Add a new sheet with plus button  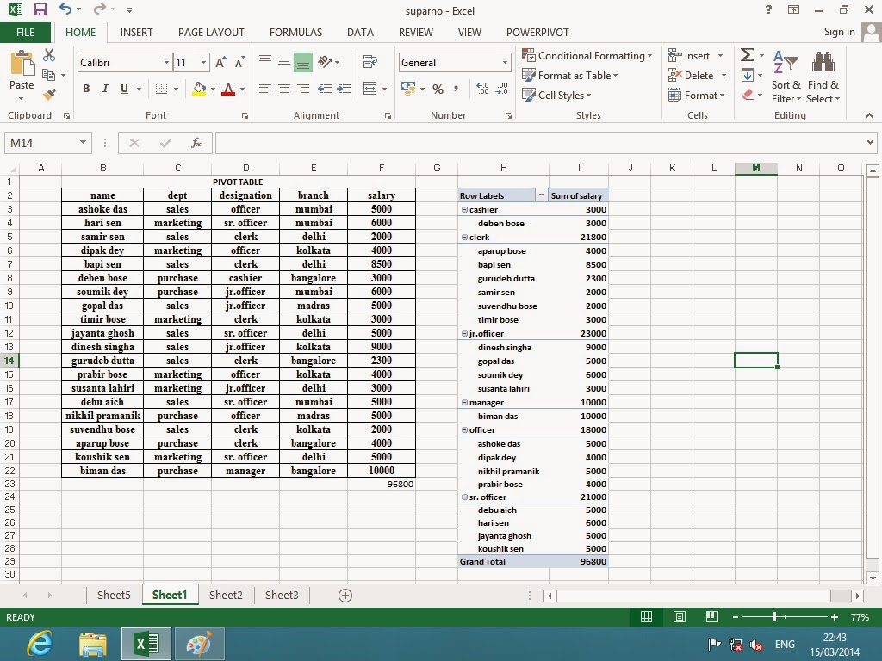point(345,596)
